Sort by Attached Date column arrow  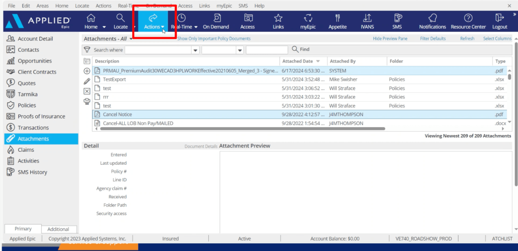[x=318, y=61]
